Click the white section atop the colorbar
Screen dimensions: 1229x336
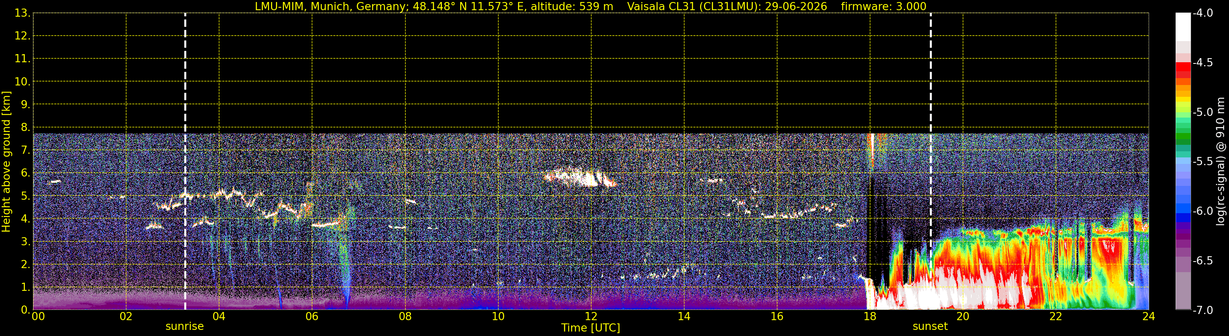1183,27
